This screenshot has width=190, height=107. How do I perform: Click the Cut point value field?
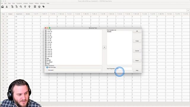tap(77, 70)
